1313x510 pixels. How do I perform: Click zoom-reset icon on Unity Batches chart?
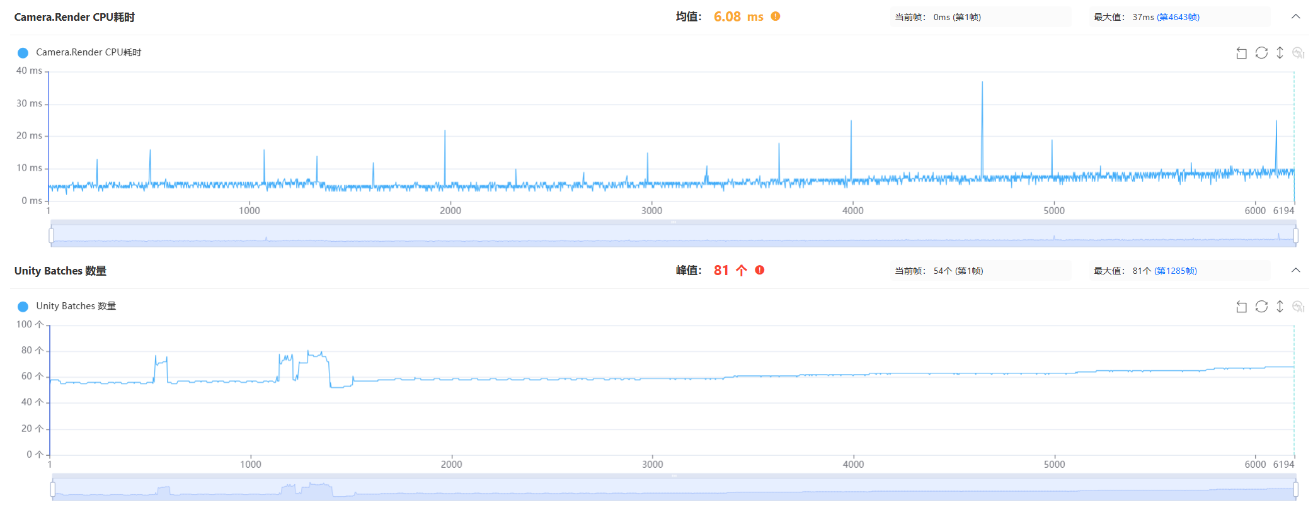(x=1241, y=307)
